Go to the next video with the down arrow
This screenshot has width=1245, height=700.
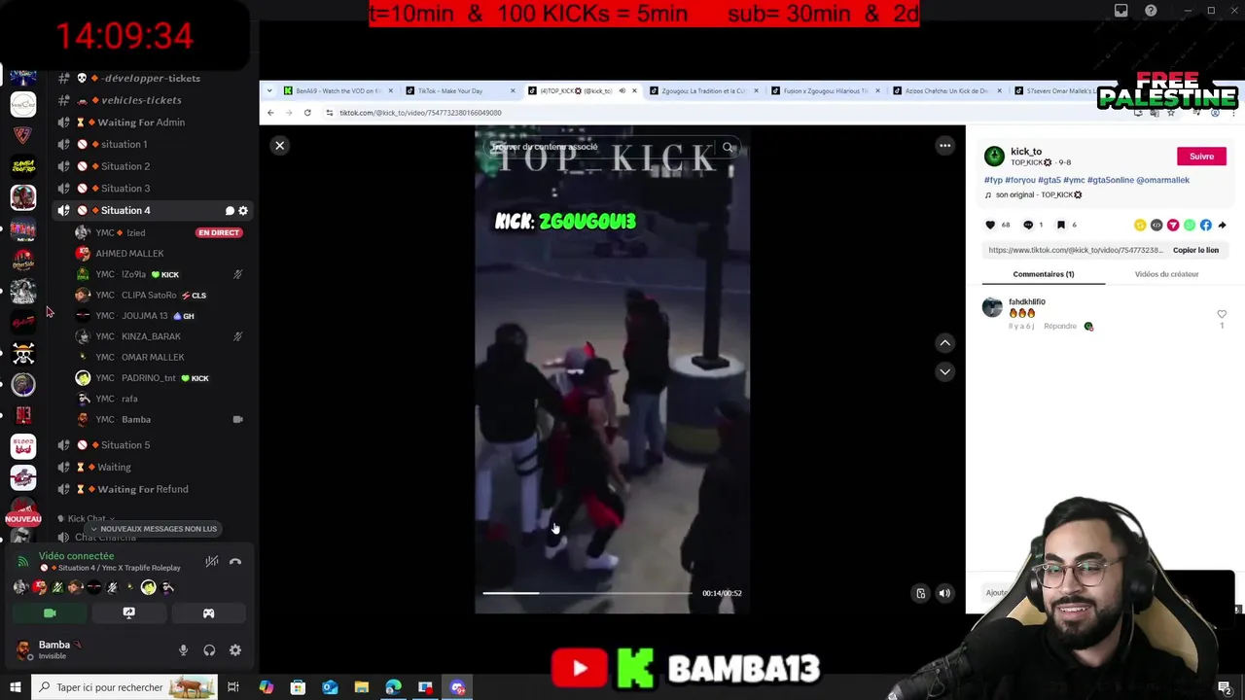click(x=944, y=371)
